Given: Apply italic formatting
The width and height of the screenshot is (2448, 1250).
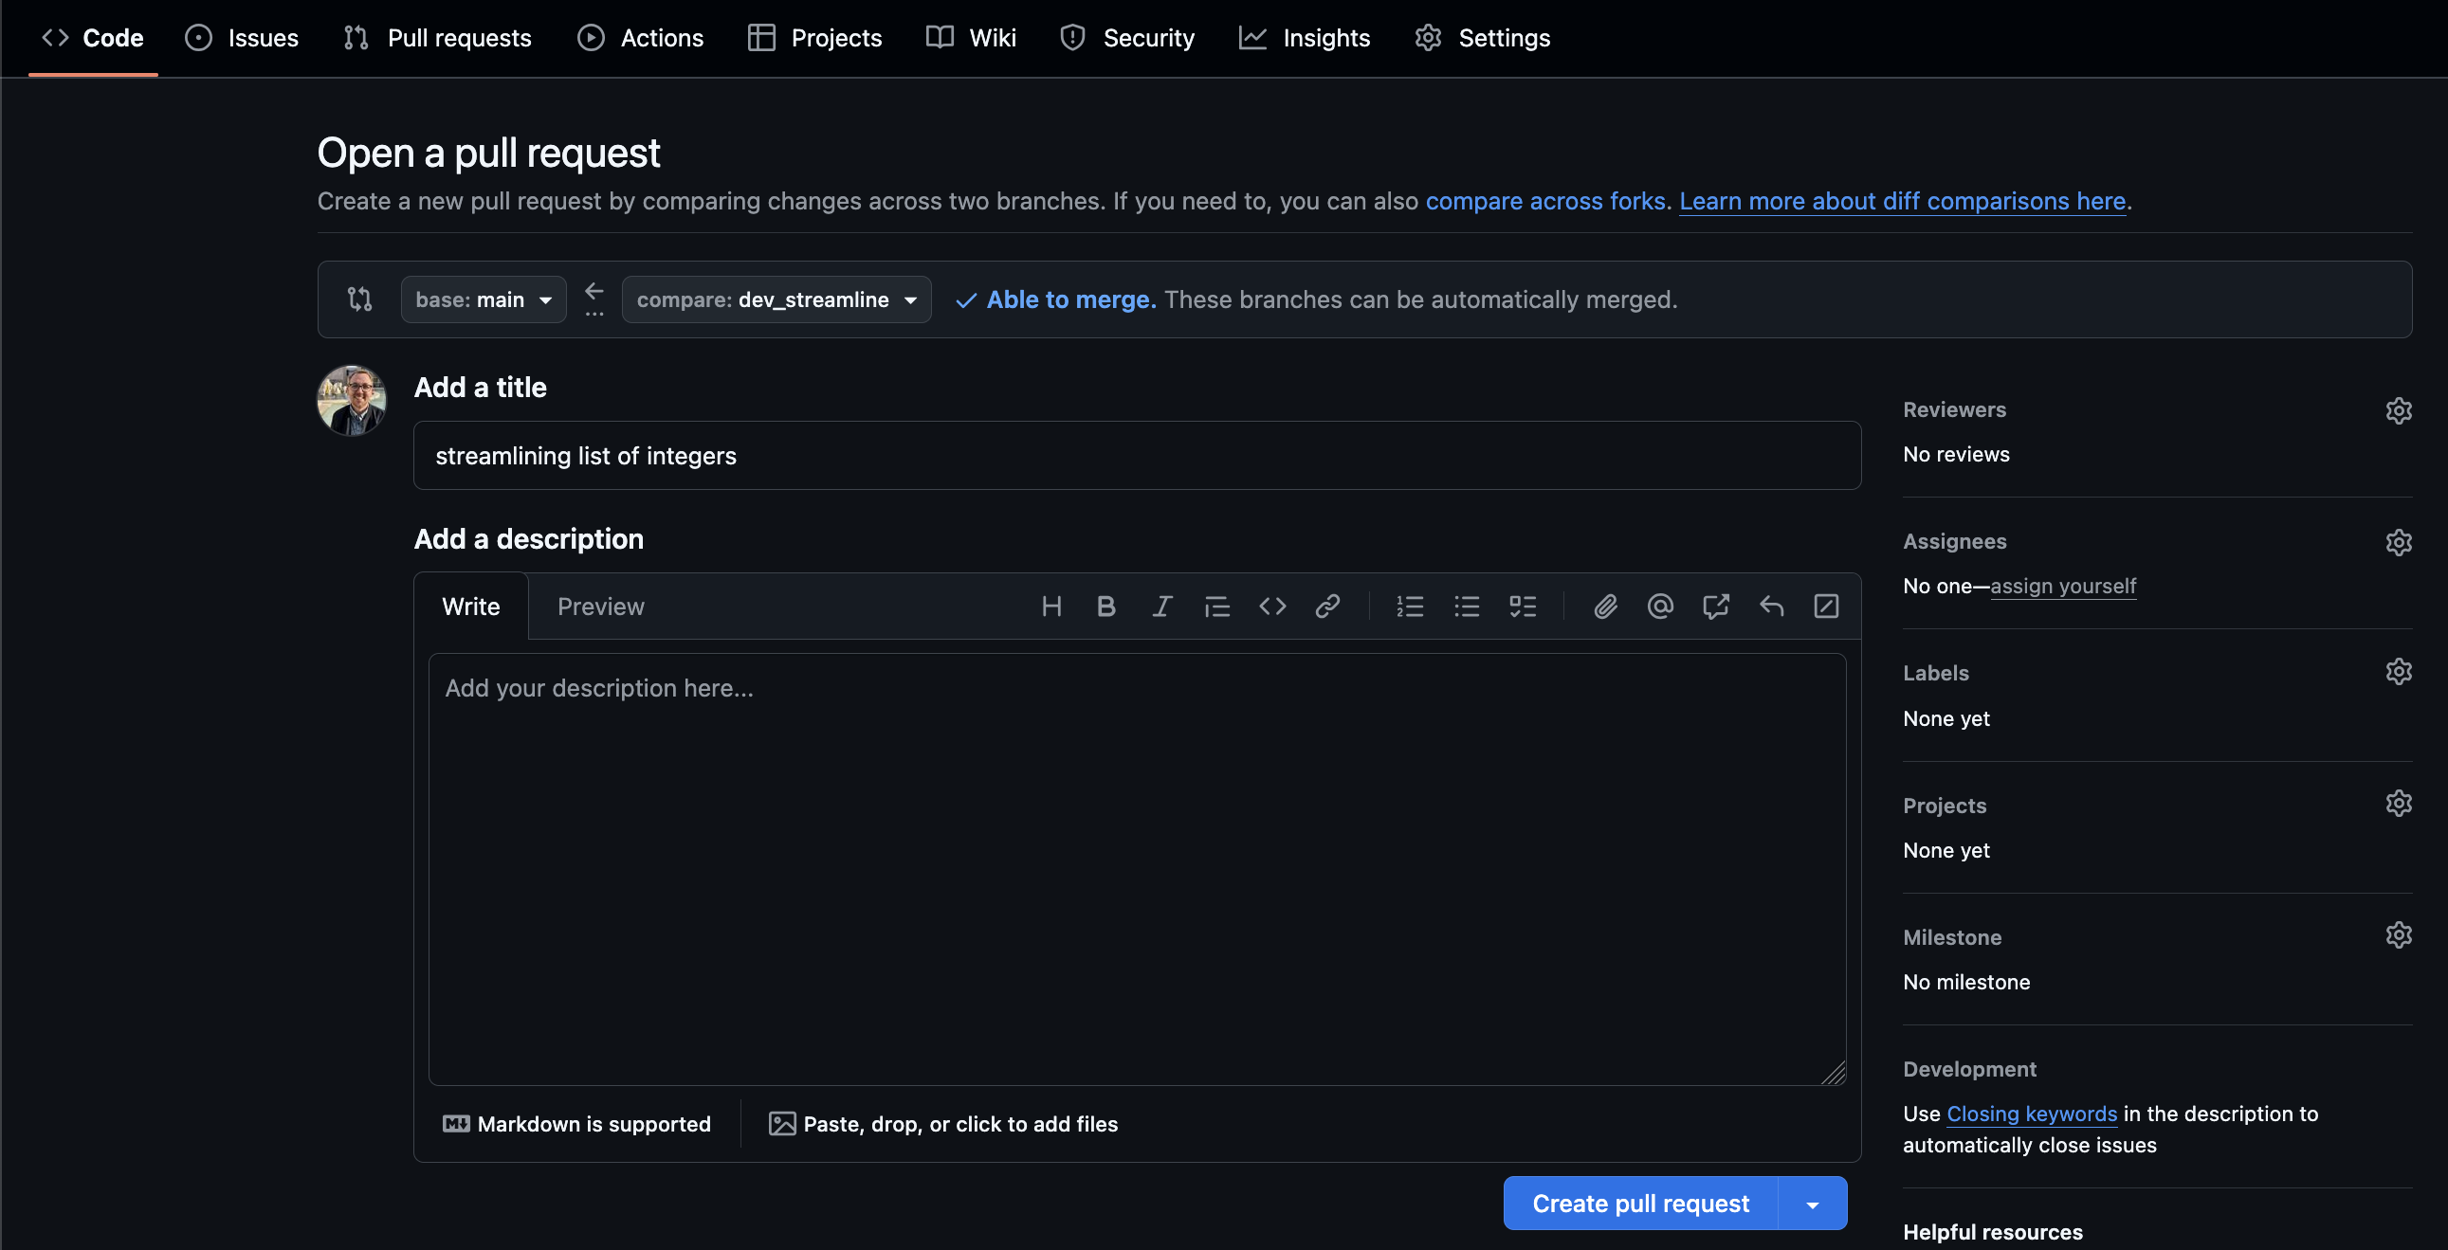Looking at the screenshot, I should coord(1161,606).
